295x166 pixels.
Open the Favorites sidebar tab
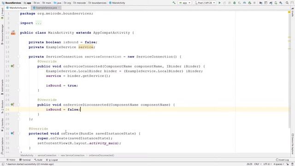[x=2, y=125]
